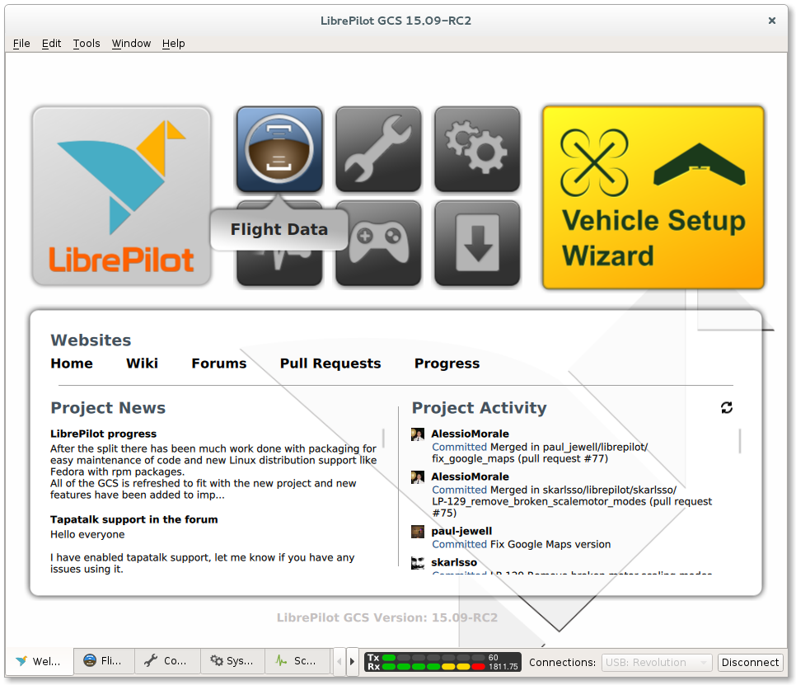Click skarlsso's avatar image
This screenshot has height=685, width=796.
[x=417, y=563]
